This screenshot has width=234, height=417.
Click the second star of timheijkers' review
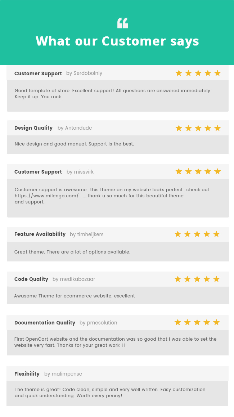[187, 234]
